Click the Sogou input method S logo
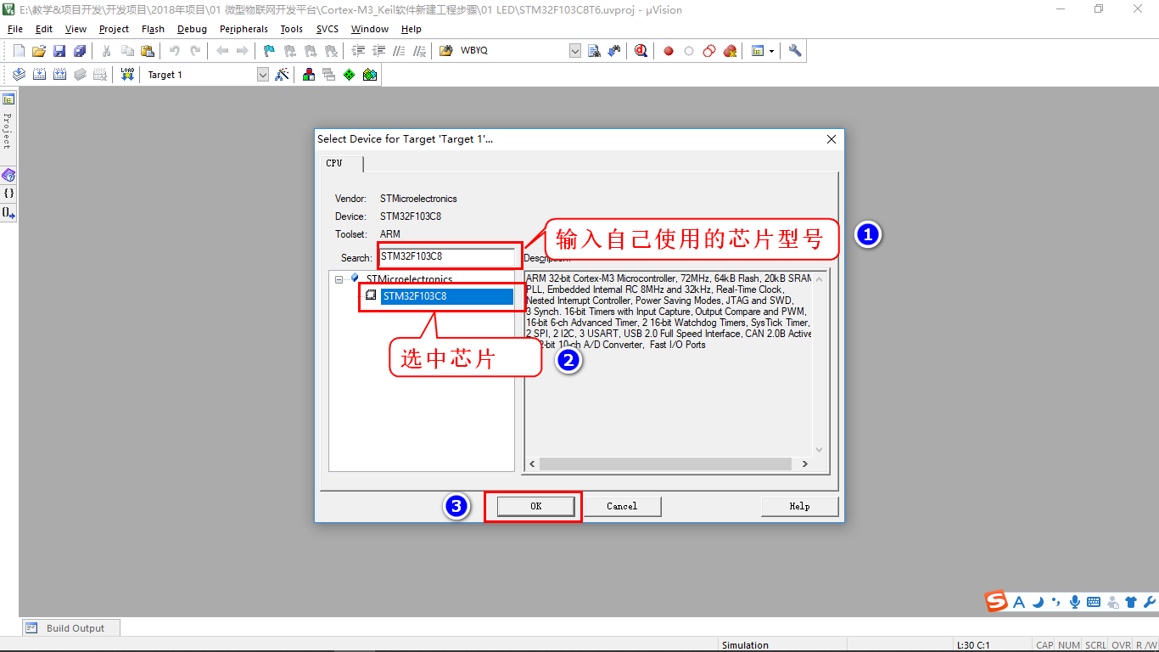This screenshot has height=652, width=1159. [x=997, y=601]
